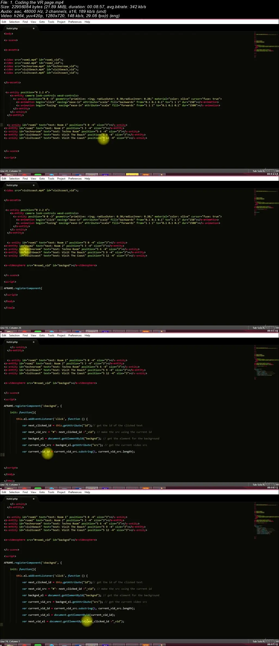Screen dimensions: 279x646
Task: Open Project menu in the 00:06:11 frame
Action: click(x=61, y=335)
